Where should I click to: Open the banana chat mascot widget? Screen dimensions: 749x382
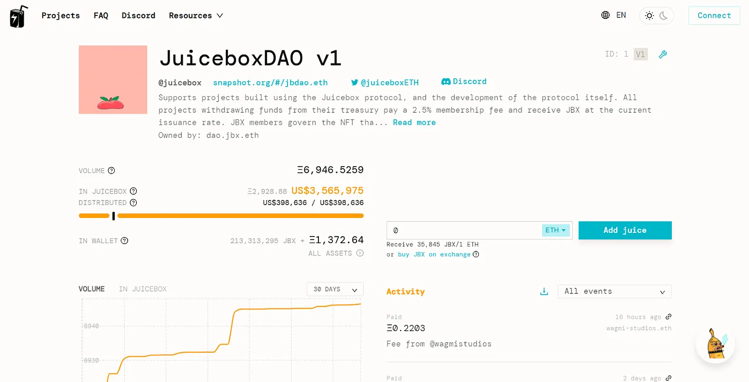click(715, 344)
